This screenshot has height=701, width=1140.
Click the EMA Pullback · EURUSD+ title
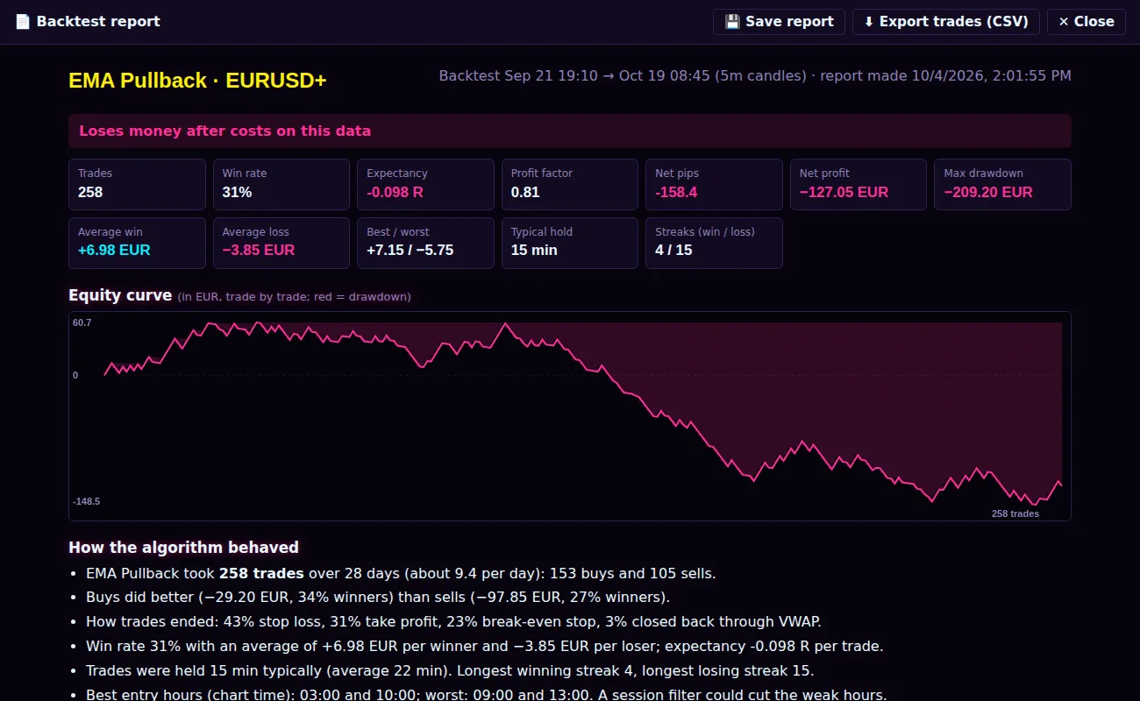click(x=197, y=80)
